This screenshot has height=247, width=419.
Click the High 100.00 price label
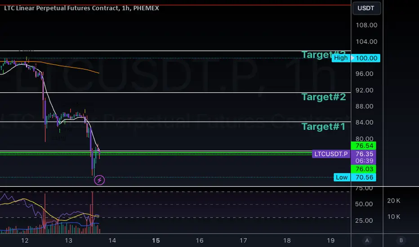tap(356, 58)
